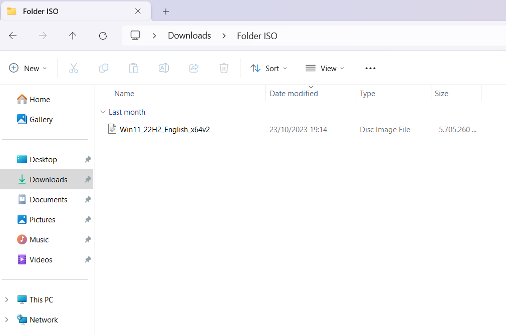
Task: Expand chevron after Downloads in address bar
Action: click(224, 36)
